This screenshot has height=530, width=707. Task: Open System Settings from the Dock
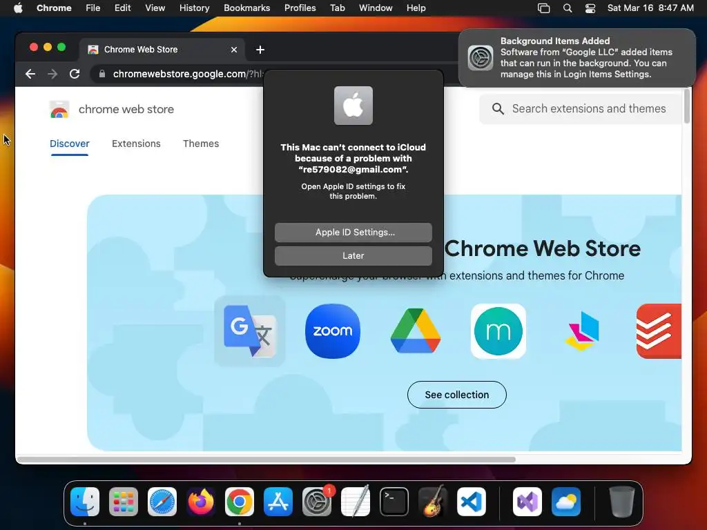[x=316, y=502]
